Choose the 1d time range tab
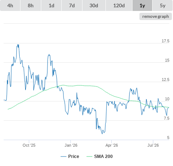173x166 pixels. [51, 5]
